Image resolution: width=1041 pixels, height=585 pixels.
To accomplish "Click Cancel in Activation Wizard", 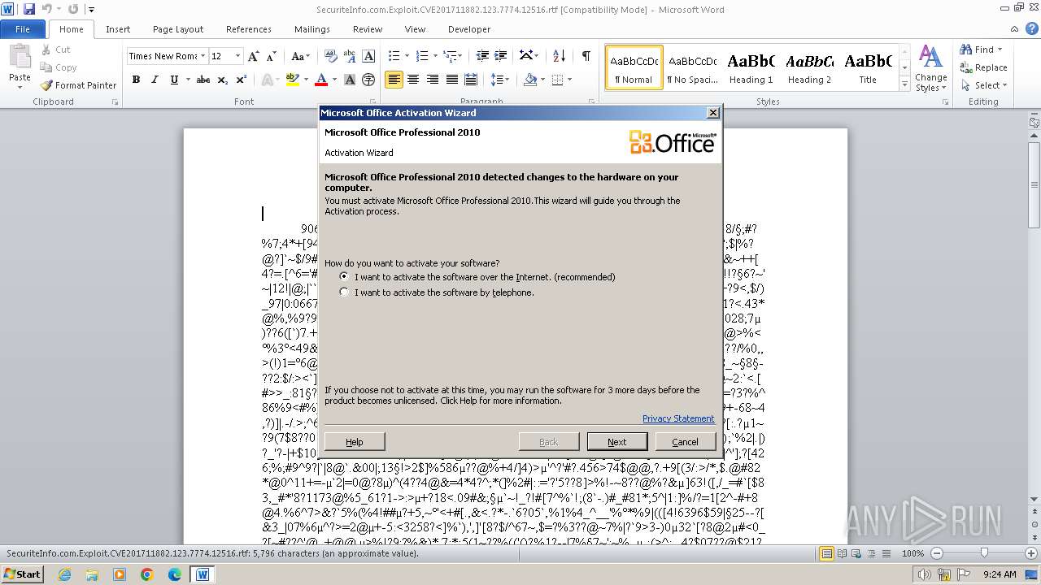I will click(685, 441).
